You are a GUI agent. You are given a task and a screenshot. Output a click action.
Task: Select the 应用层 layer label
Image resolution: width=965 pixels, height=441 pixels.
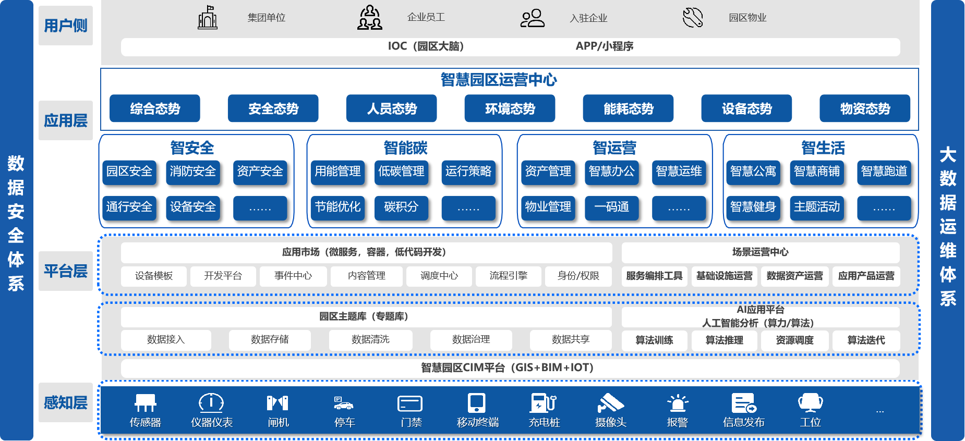(x=66, y=120)
